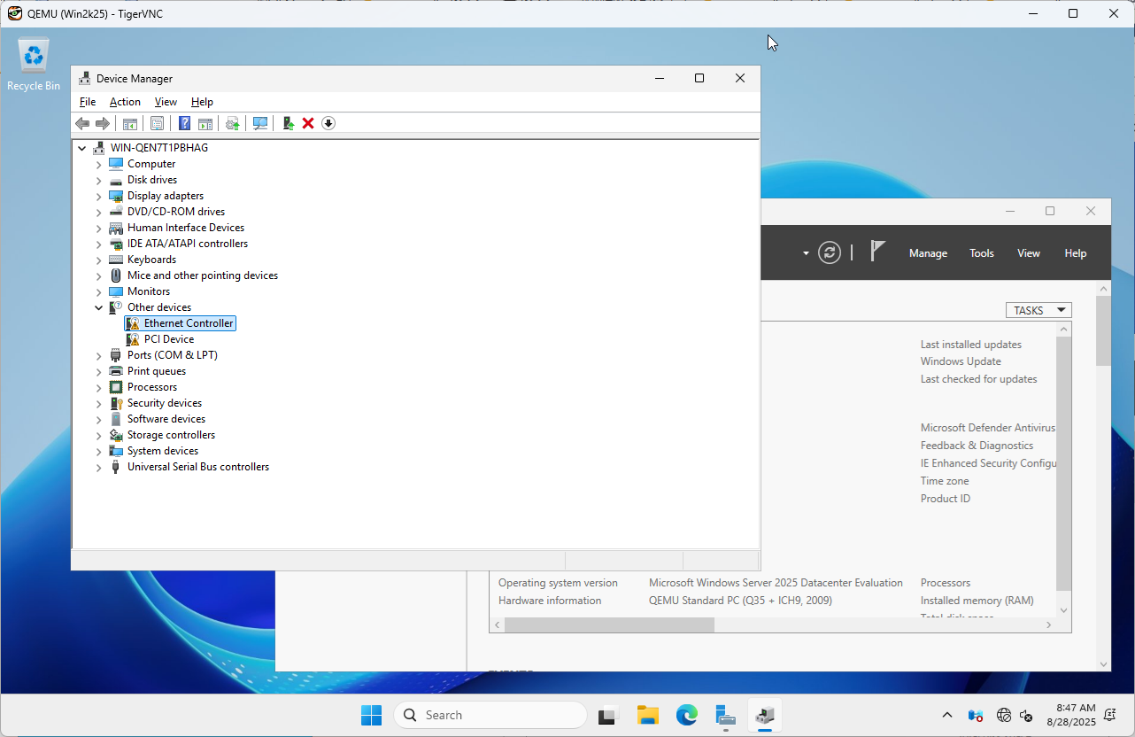
Task: Open File Explorer from the taskbar
Action: click(x=648, y=715)
